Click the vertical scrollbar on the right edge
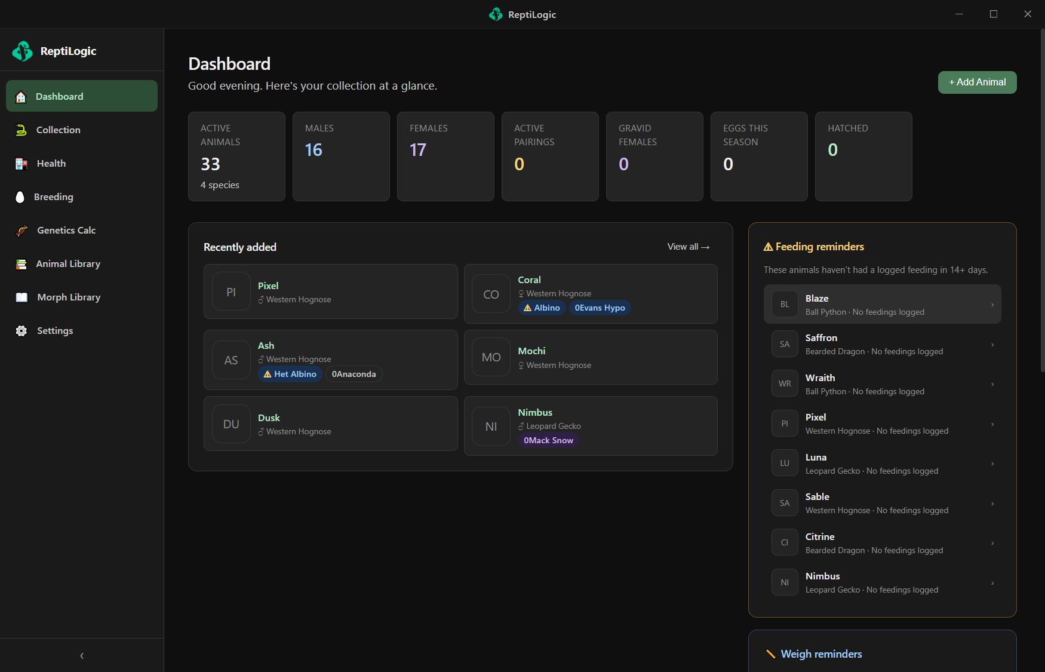Image resolution: width=1045 pixels, height=672 pixels. tap(1042, 201)
